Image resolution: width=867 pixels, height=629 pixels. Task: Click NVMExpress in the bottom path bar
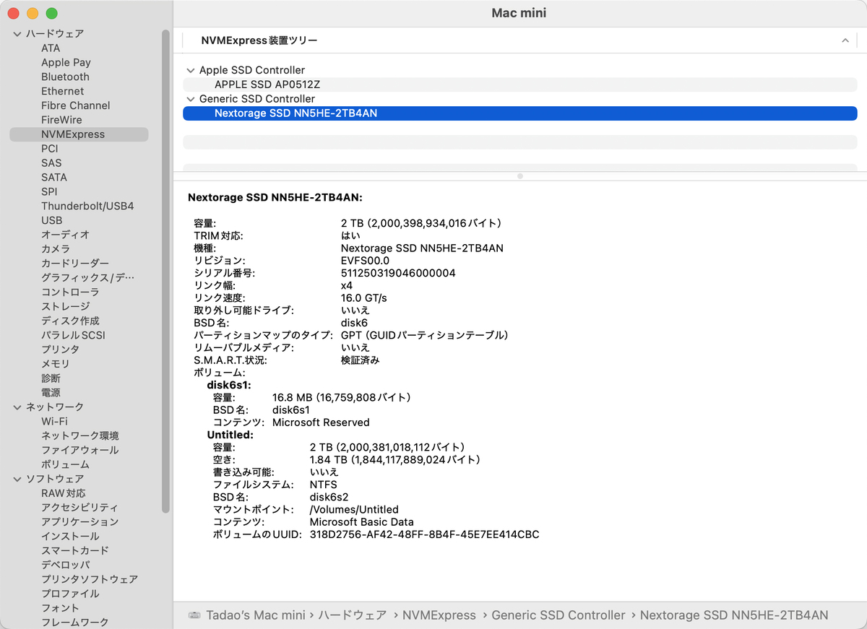pyautogui.click(x=439, y=615)
